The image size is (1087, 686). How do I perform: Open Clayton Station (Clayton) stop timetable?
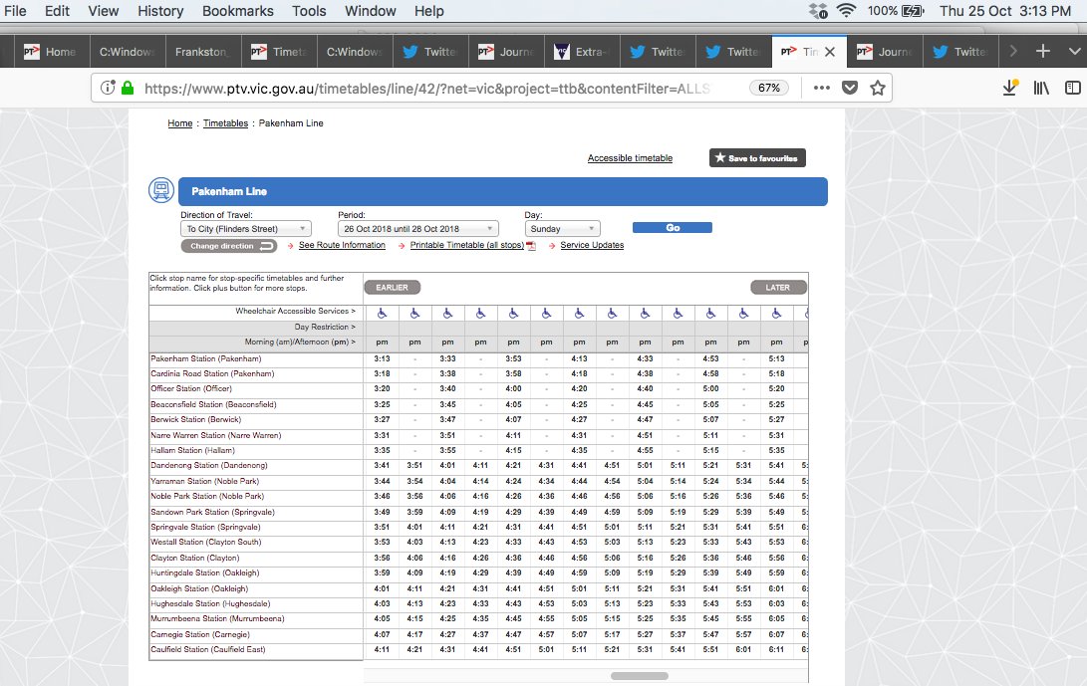(194, 558)
